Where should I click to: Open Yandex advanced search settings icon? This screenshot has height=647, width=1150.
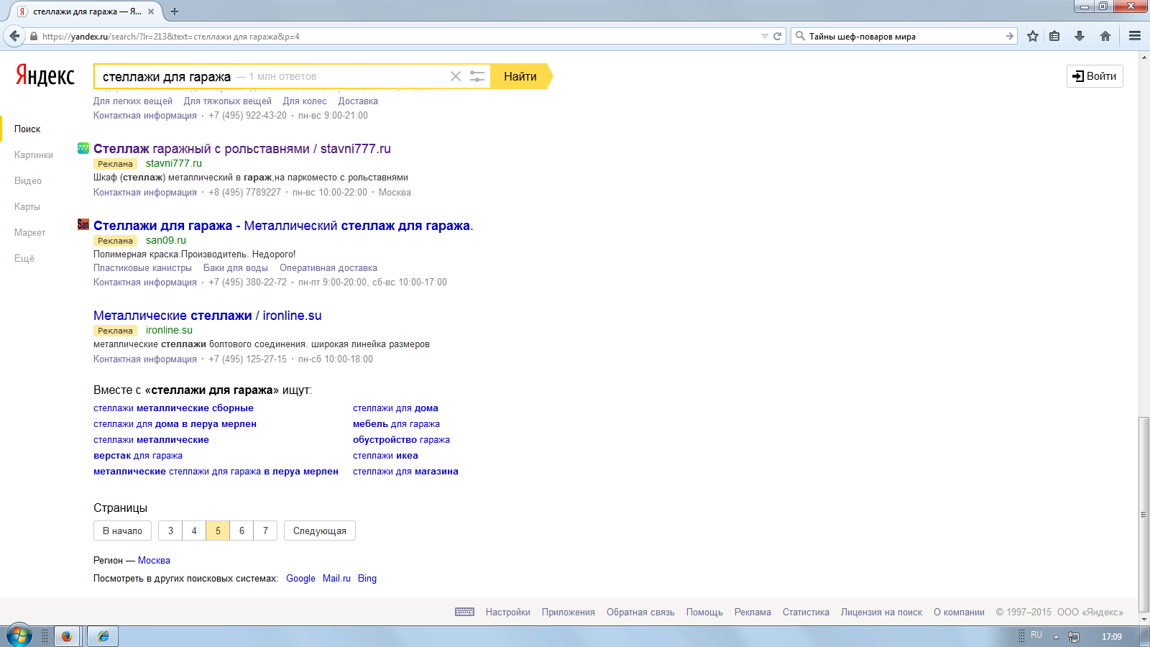pyautogui.click(x=477, y=76)
